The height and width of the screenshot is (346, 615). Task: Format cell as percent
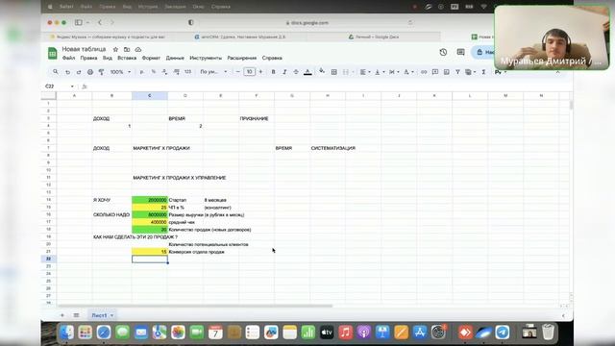pos(154,72)
